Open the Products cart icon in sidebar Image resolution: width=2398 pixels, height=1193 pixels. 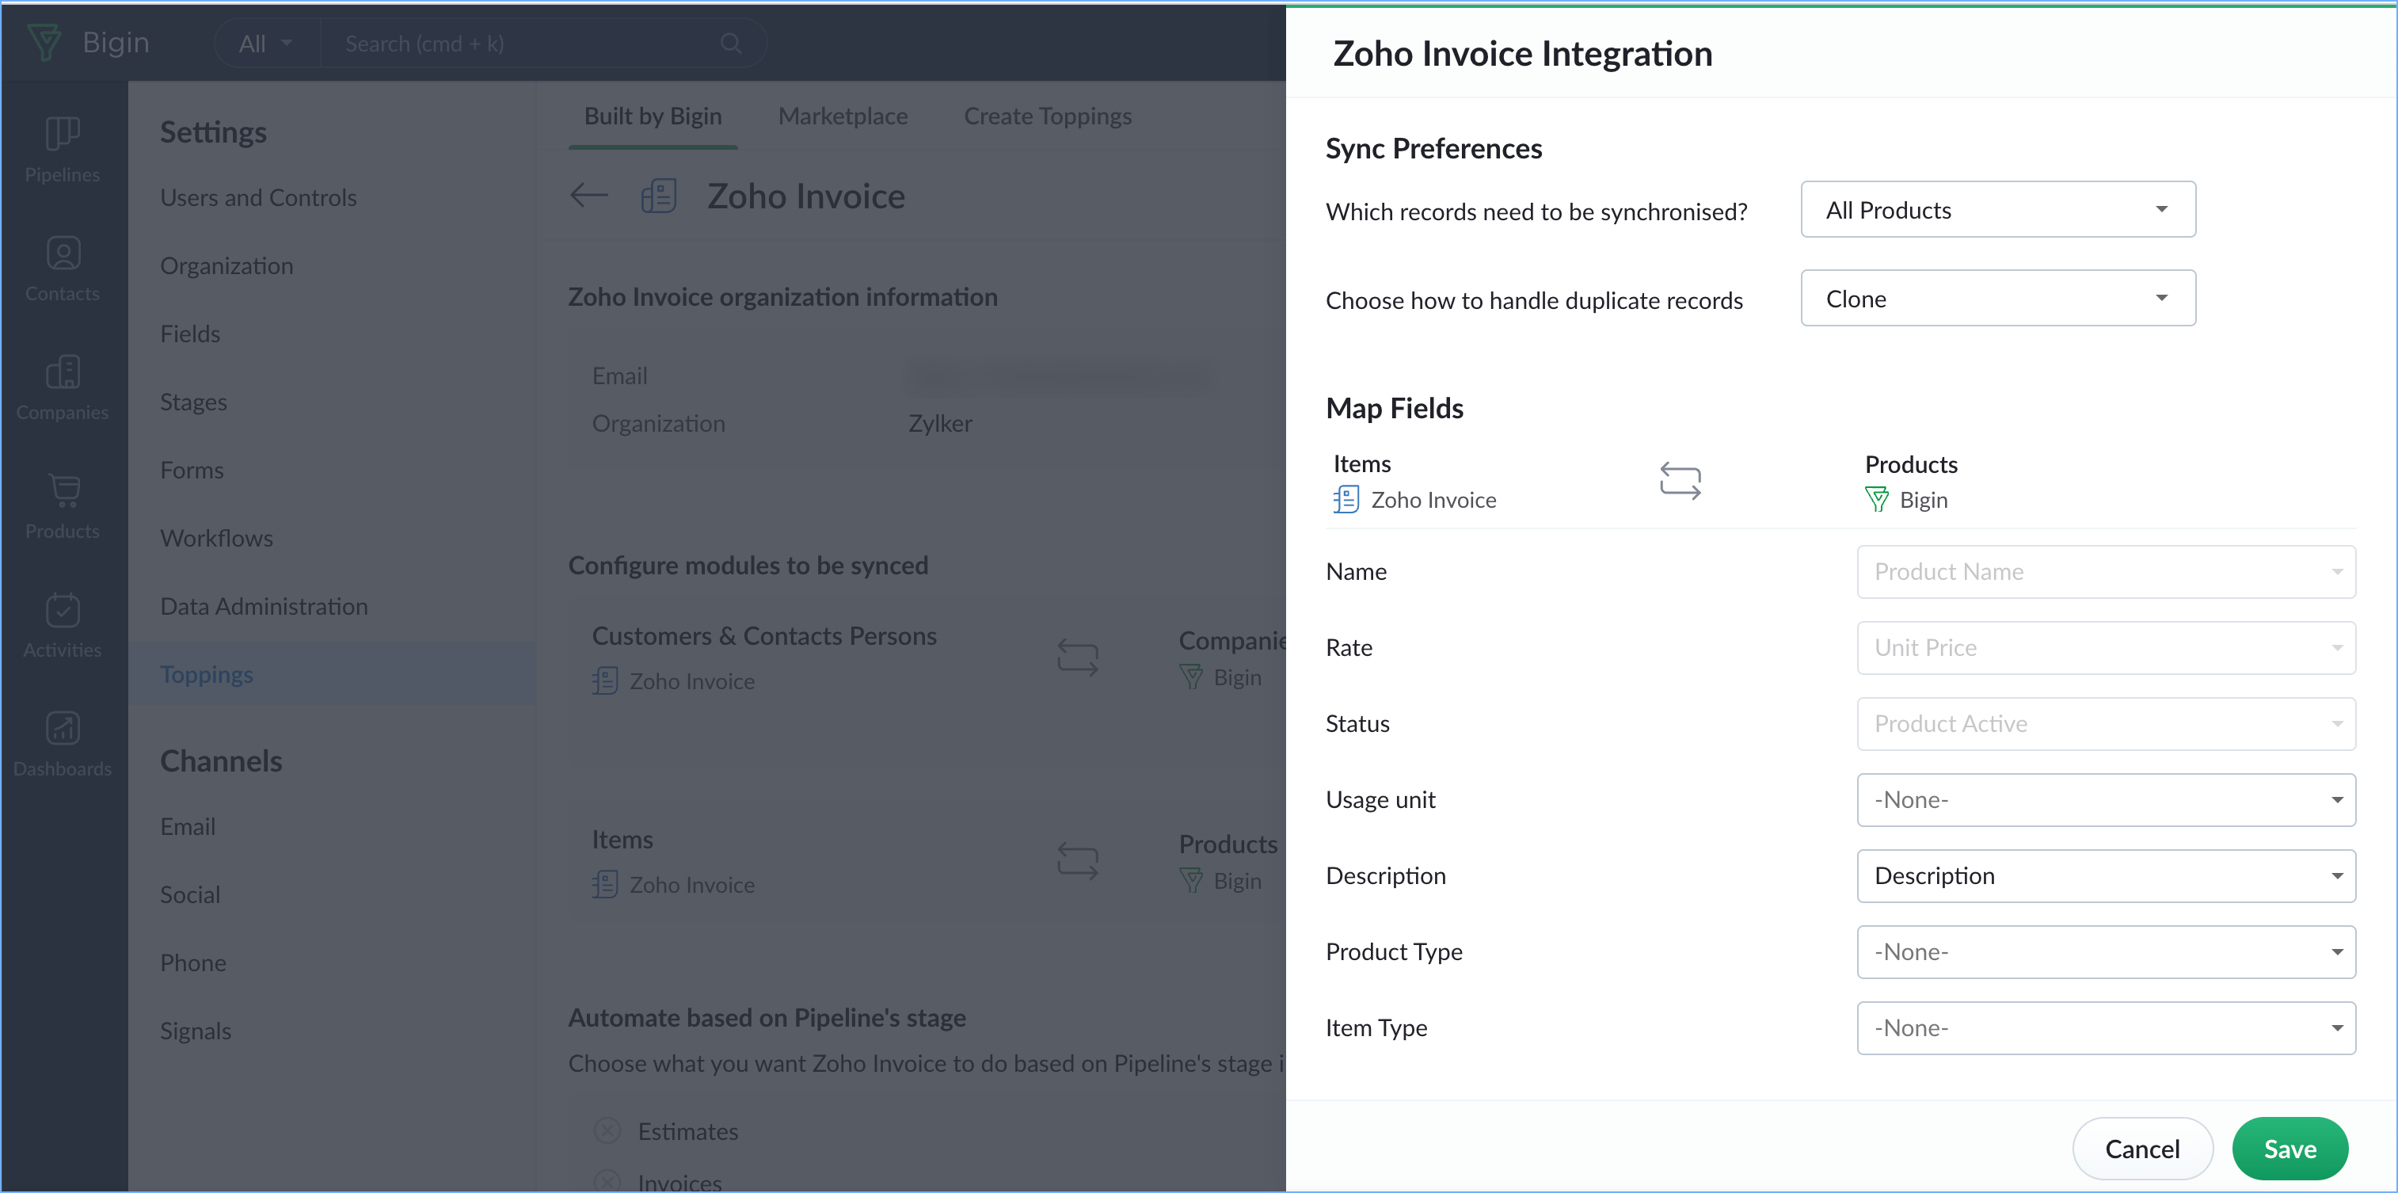click(x=63, y=490)
